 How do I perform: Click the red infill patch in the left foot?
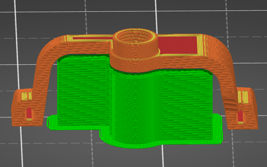(x=29, y=113)
